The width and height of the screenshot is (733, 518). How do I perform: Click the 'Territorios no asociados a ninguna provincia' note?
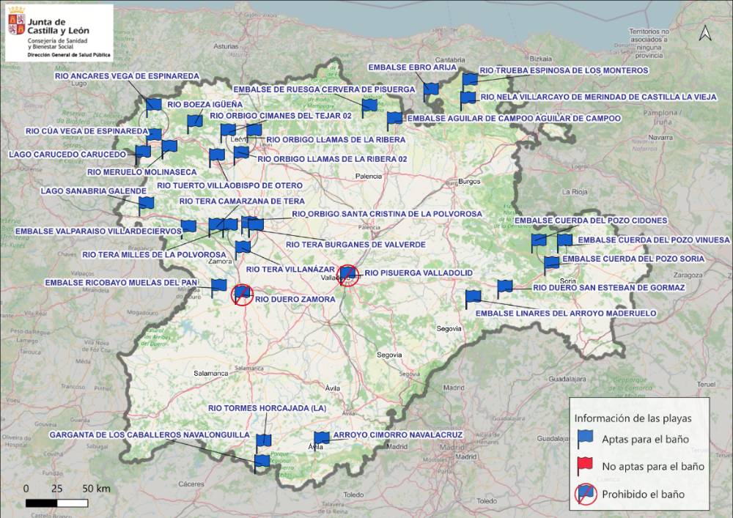[649, 43]
